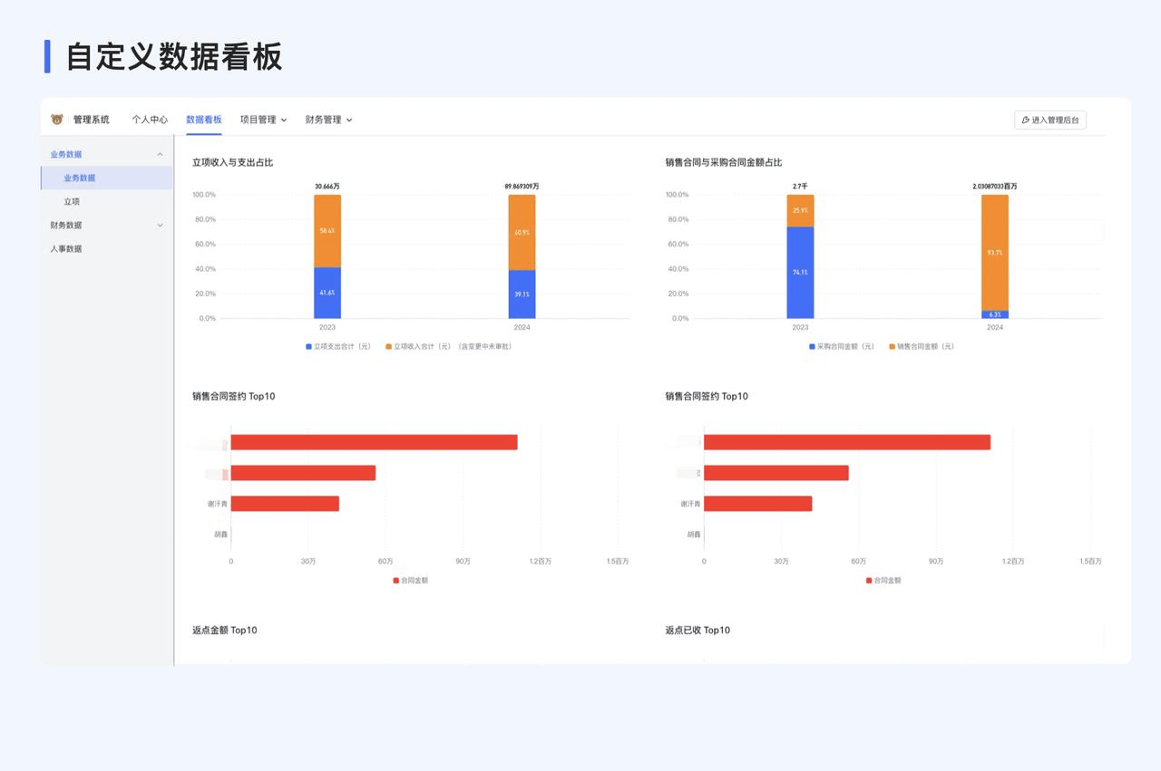Toggle 立项支出合计（元） legend item
This screenshot has height=771, width=1161.
[338, 346]
